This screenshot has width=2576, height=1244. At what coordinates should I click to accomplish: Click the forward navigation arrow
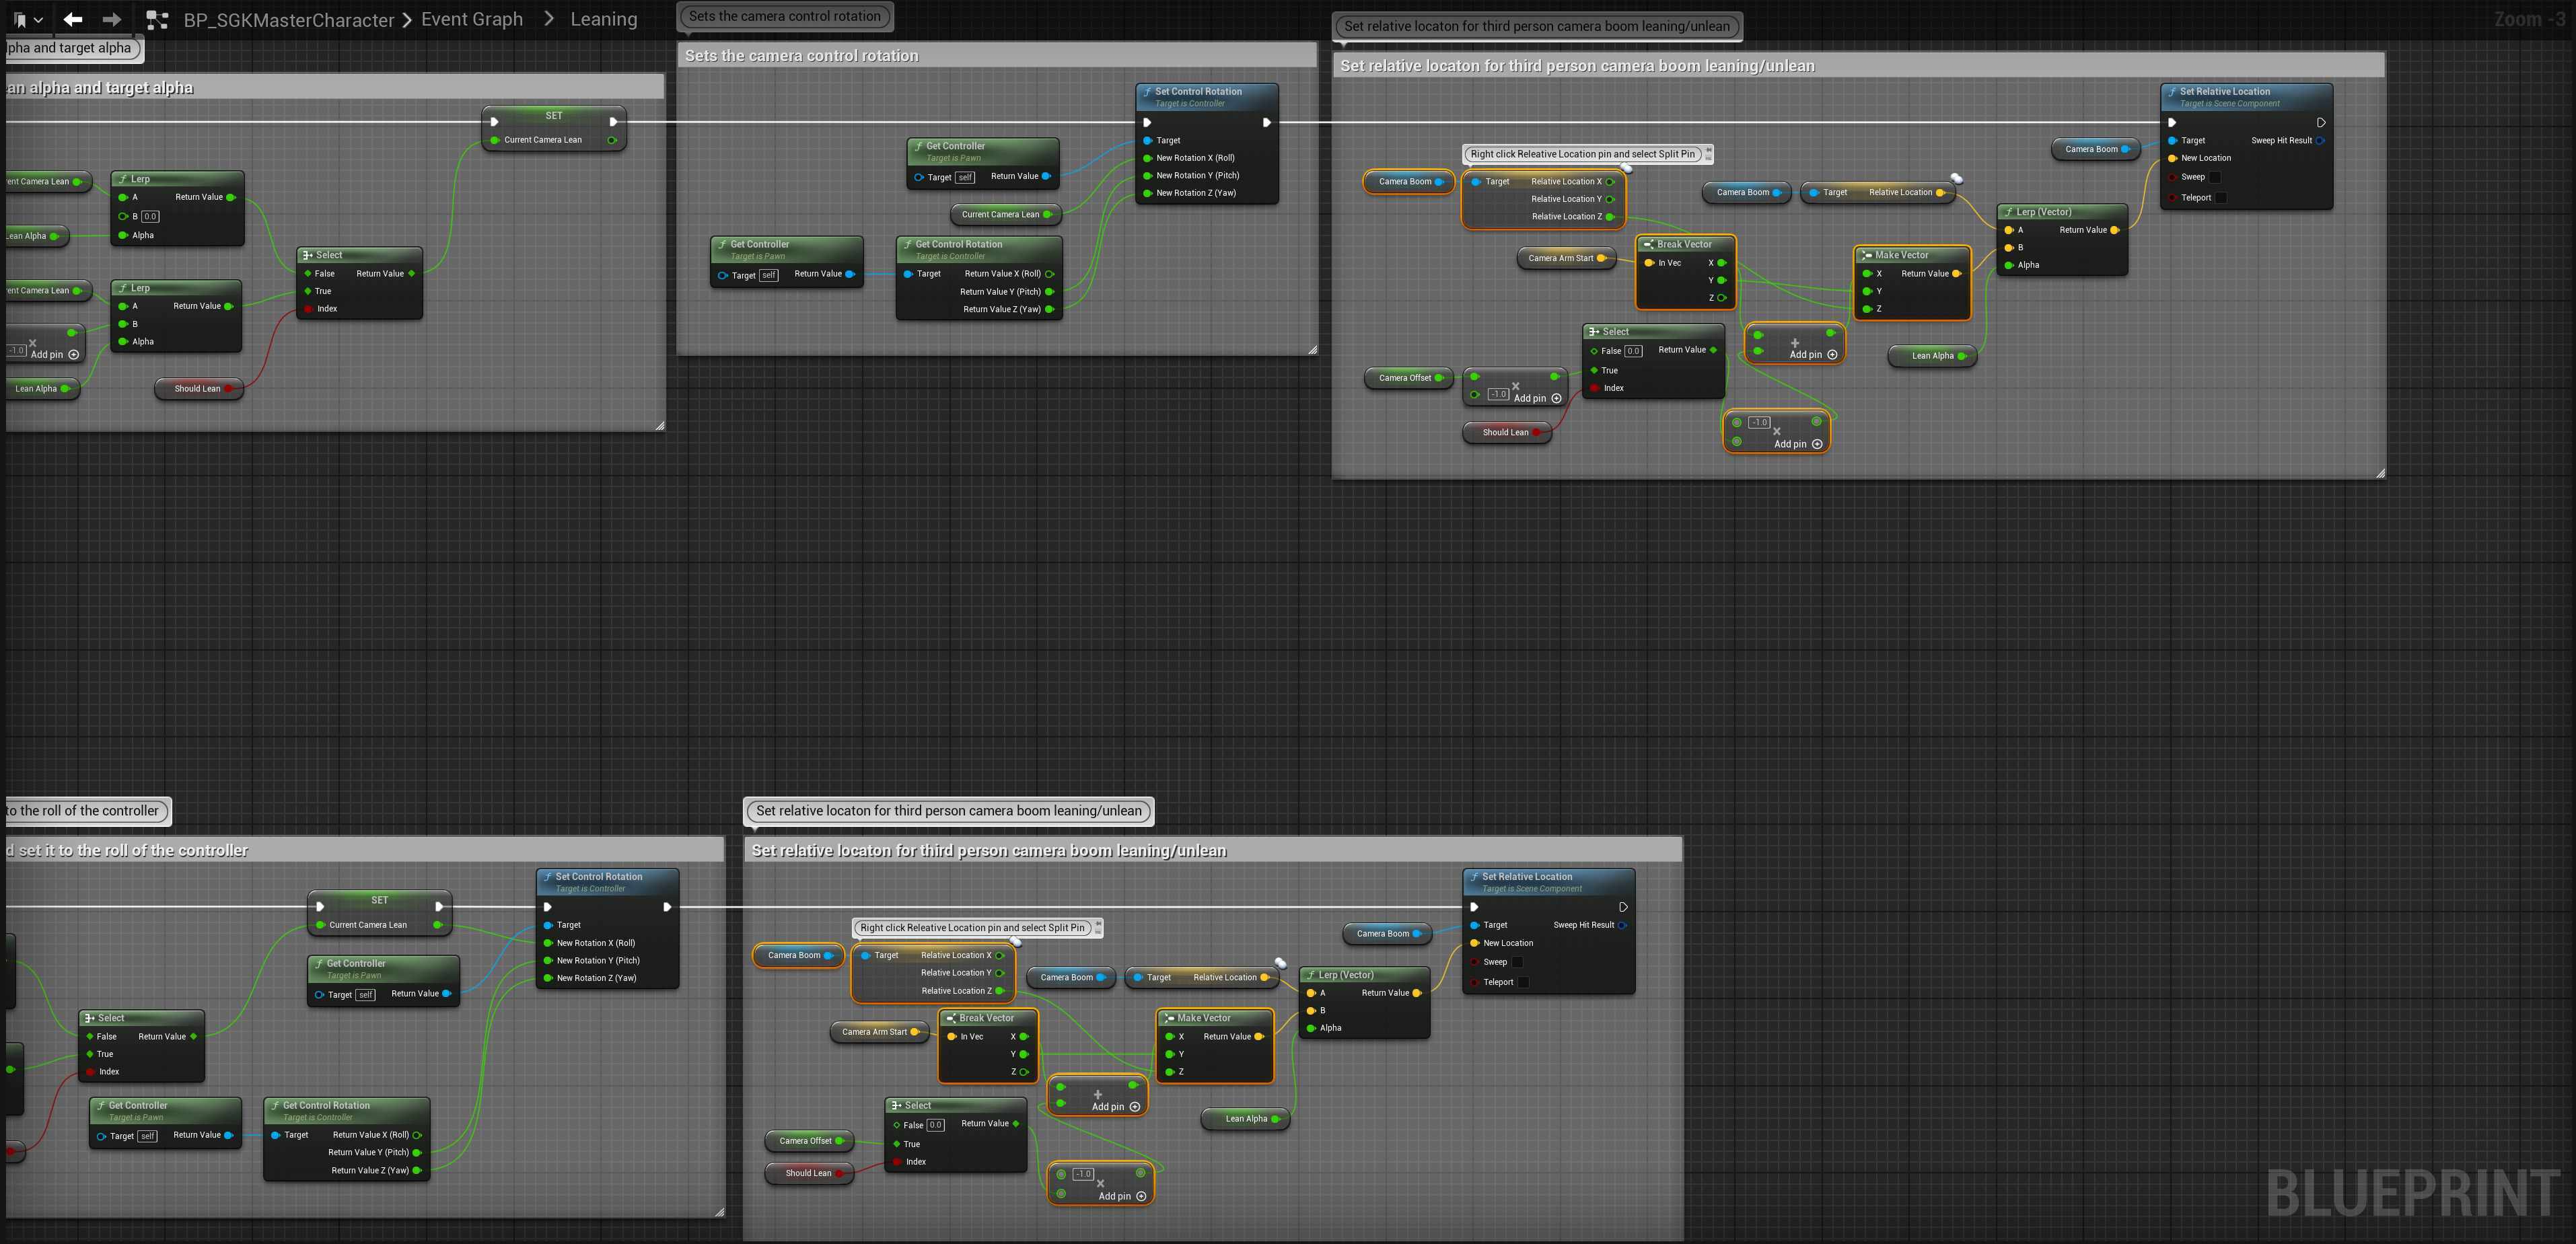pos(112,19)
